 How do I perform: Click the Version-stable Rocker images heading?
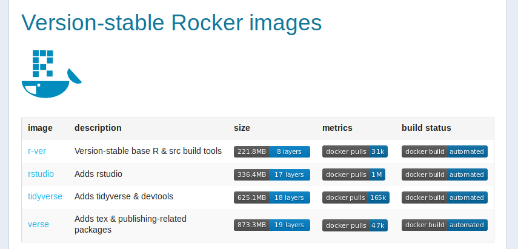171,22
